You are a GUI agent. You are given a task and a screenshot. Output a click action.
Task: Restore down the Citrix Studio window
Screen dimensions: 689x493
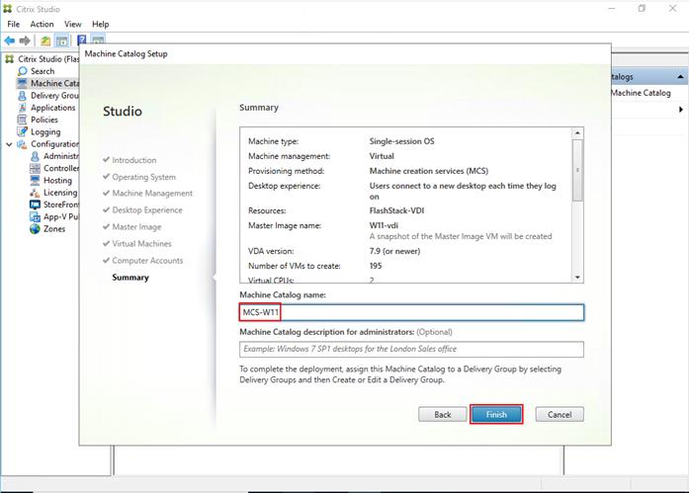642,8
